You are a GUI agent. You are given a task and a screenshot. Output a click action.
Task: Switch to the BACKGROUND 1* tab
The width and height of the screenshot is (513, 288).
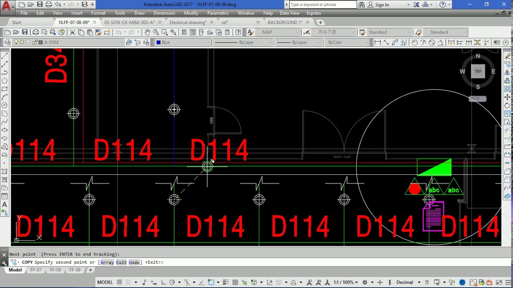pyautogui.click(x=285, y=22)
